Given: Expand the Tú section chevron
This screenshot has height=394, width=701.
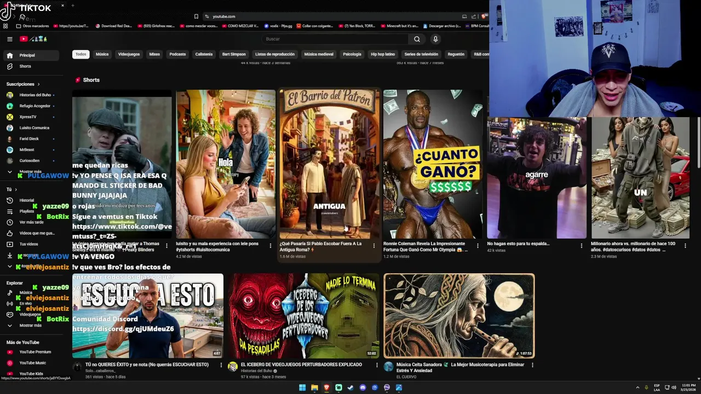Looking at the screenshot, I should pos(16,189).
